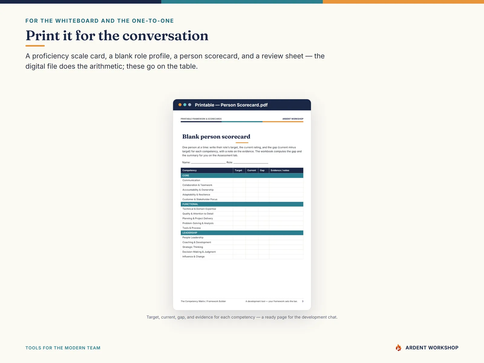
Task: Click the orange segment of top bar
Action: click(x=403, y=2)
